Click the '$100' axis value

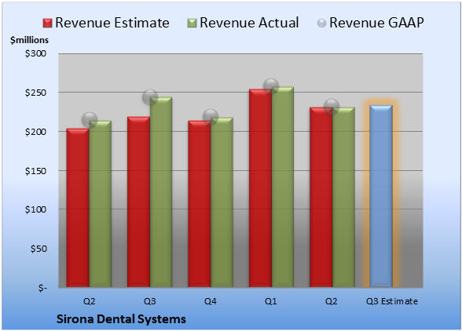point(35,209)
